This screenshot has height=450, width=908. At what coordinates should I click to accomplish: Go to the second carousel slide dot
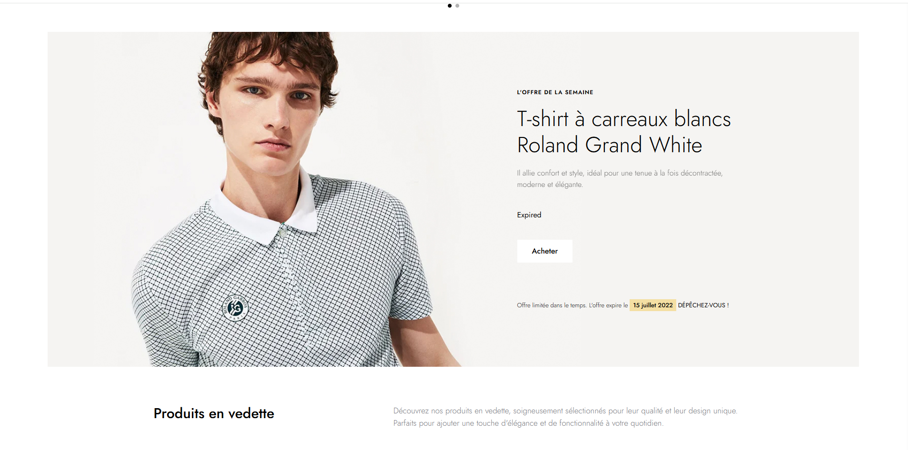coord(457,6)
